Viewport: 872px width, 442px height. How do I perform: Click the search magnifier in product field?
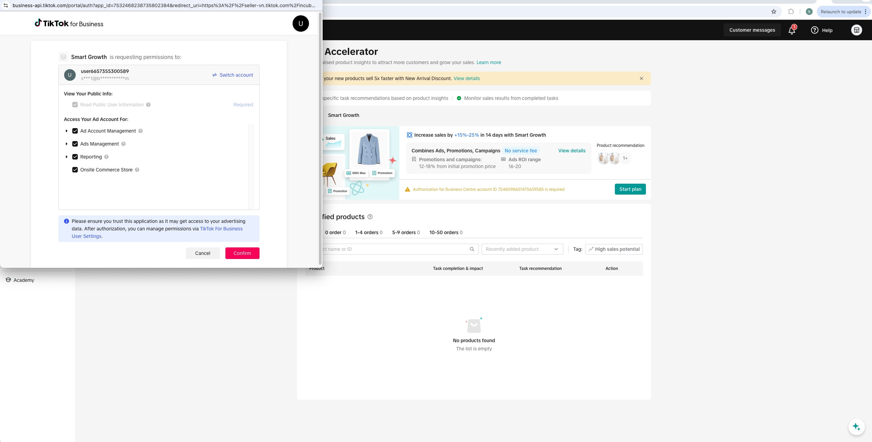pos(472,249)
